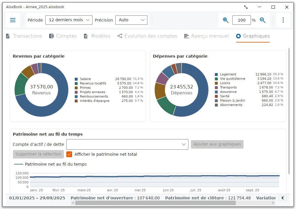Viewport: 296px width, 209px height.
Task: Click the Transports legend color swatch
Action: pos(216,88)
